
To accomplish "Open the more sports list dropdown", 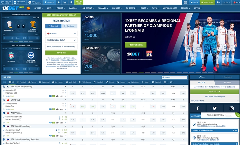I will 166,82.
